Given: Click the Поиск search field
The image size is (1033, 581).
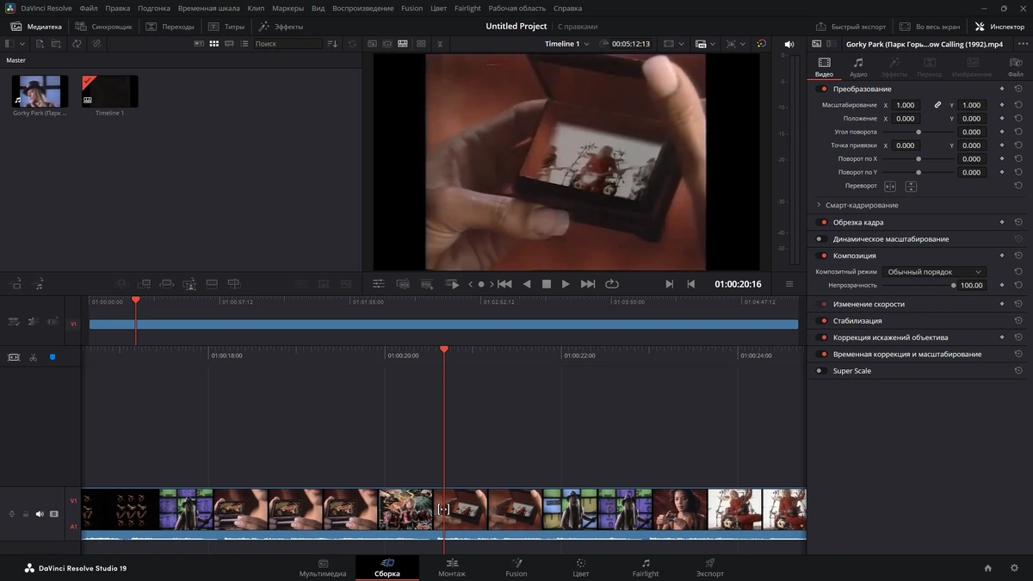Looking at the screenshot, I should tap(288, 43).
